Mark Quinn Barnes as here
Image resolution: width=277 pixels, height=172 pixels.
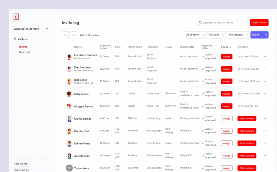(247, 119)
